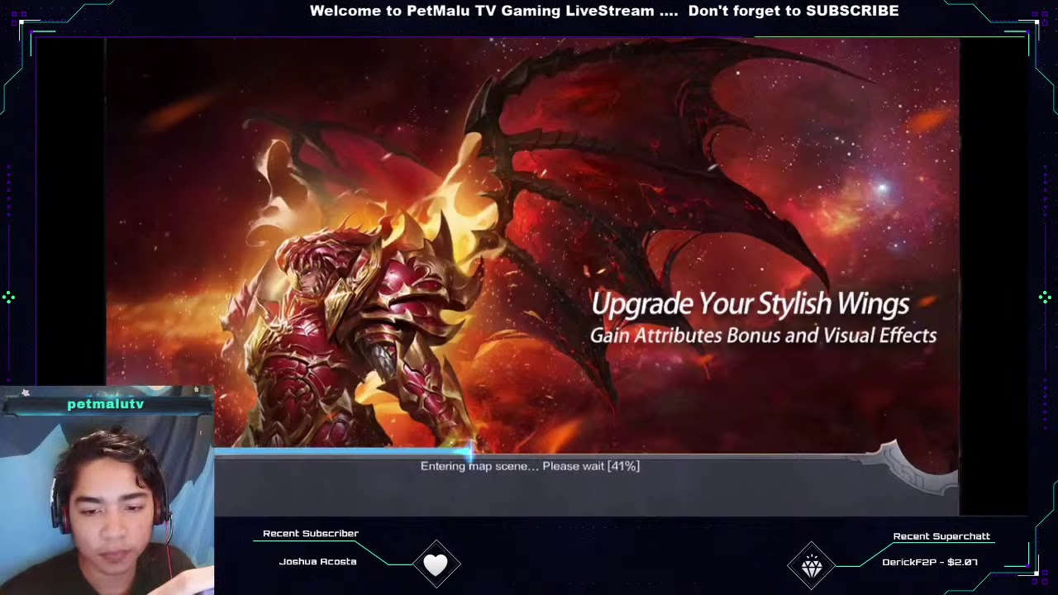Click the heart icon beside Recent Subscriber
This screenshot has height=595, width=1058.
coord(436,564)
